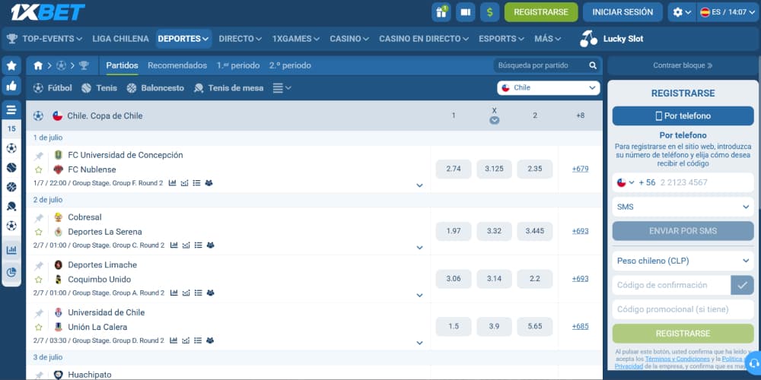The height and width of the screenshot is (380, 761).
Task: Click the green REGISTRARSE header button
Action: click(541, 12)
